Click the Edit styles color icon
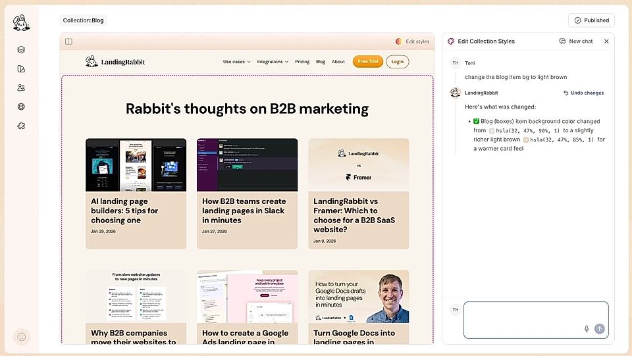Screen dimensions: 632x356 pos(399,41)
